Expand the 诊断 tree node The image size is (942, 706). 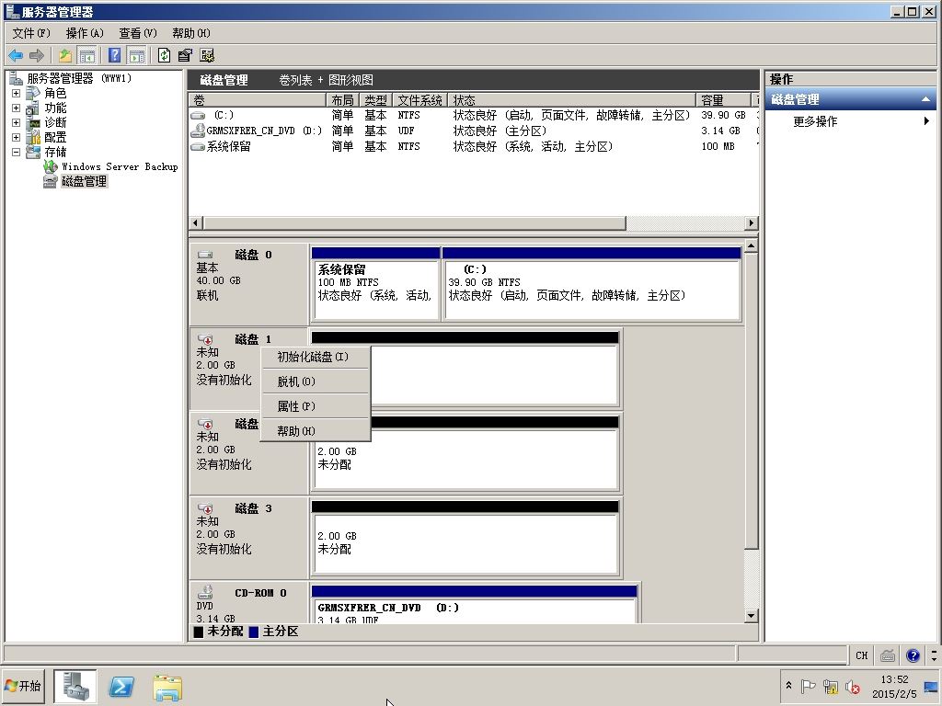[x=17, y=122]
